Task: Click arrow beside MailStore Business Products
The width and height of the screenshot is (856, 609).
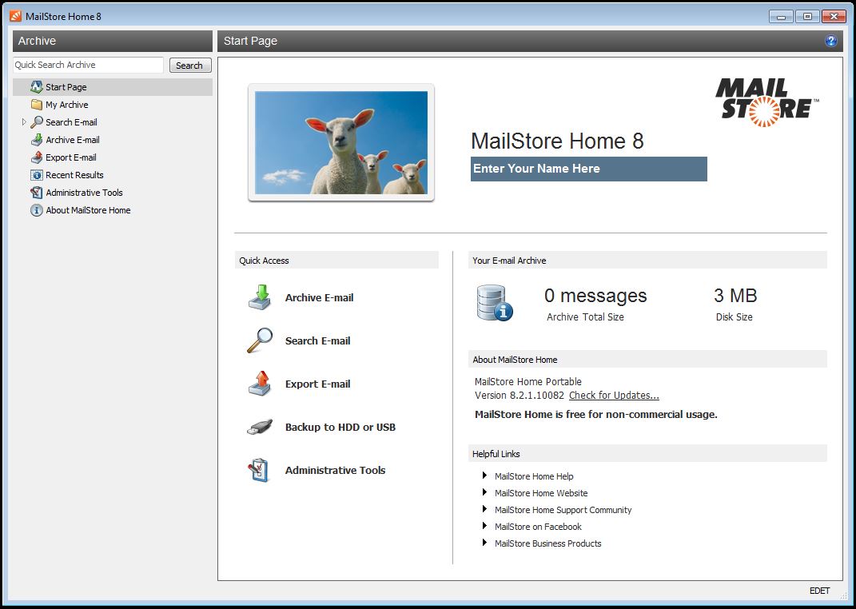Action: (484, 543)
